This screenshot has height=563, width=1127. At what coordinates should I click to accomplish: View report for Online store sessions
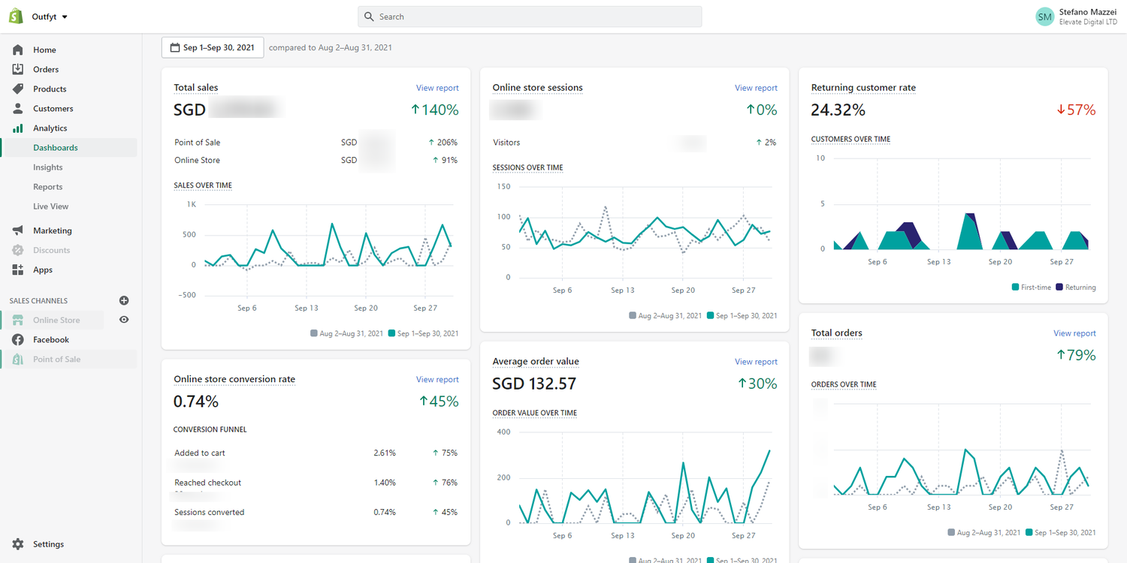pyautogui.click(x=756, y=88)
